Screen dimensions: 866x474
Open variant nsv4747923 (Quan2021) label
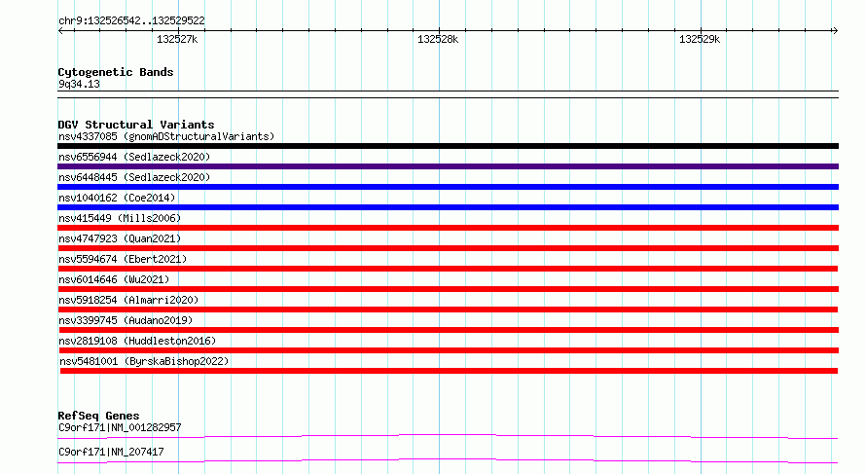[x=120, y=238]
